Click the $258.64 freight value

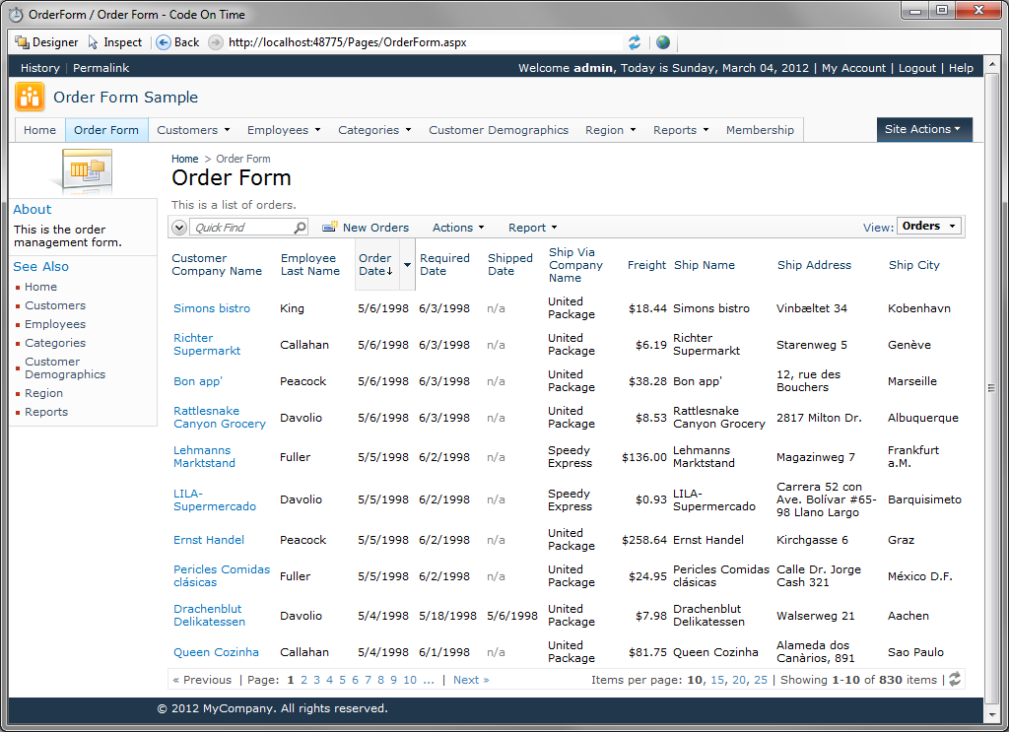[644, 540]
